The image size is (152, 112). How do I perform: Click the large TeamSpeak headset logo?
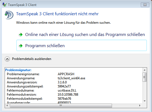pyautogui.click(x=9, y=15)
